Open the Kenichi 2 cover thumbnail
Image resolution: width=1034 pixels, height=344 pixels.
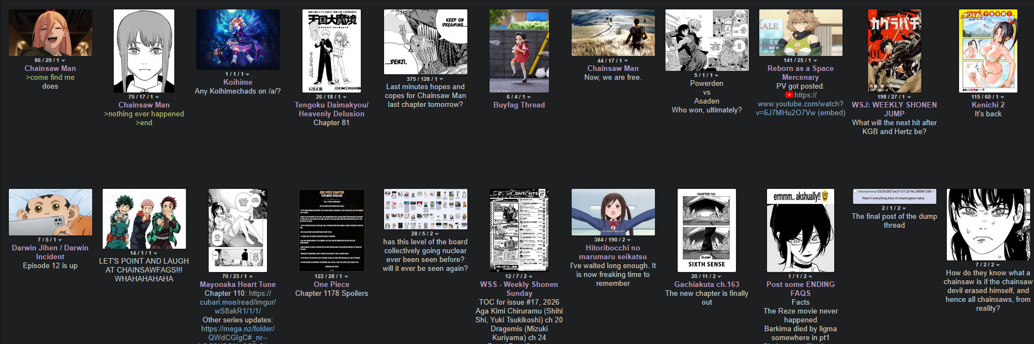coord(988,51)
